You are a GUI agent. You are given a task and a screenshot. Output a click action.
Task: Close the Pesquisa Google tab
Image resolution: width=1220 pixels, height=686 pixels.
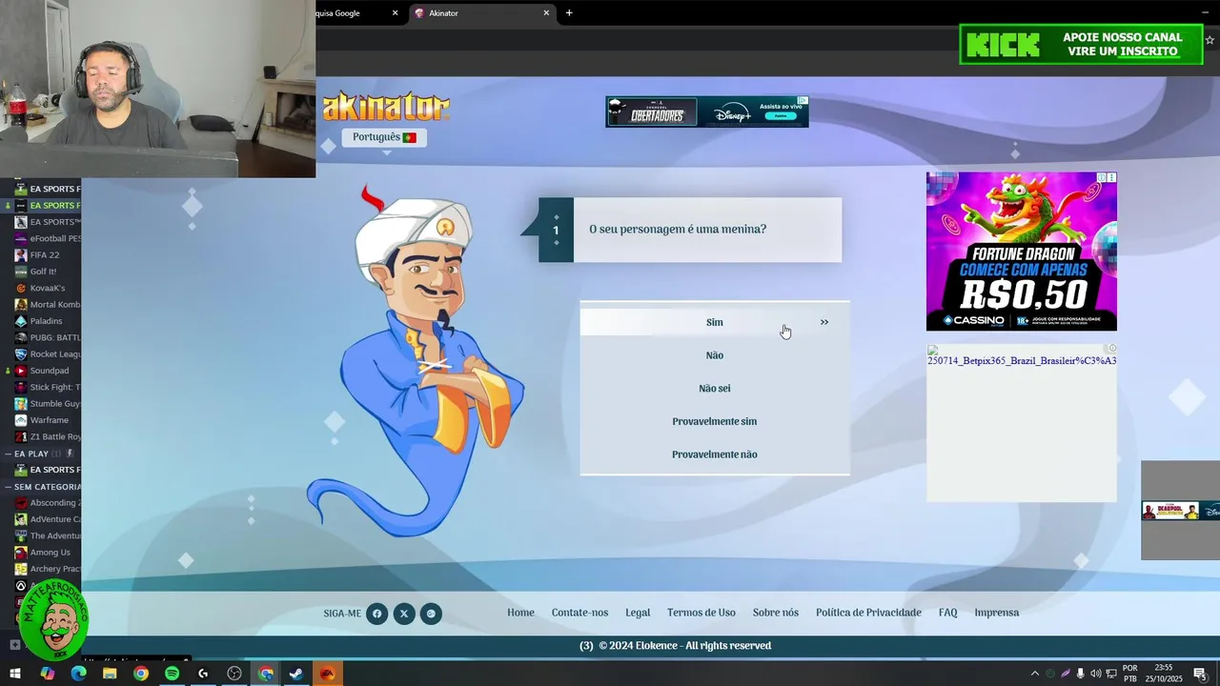[x=395, y=13]
